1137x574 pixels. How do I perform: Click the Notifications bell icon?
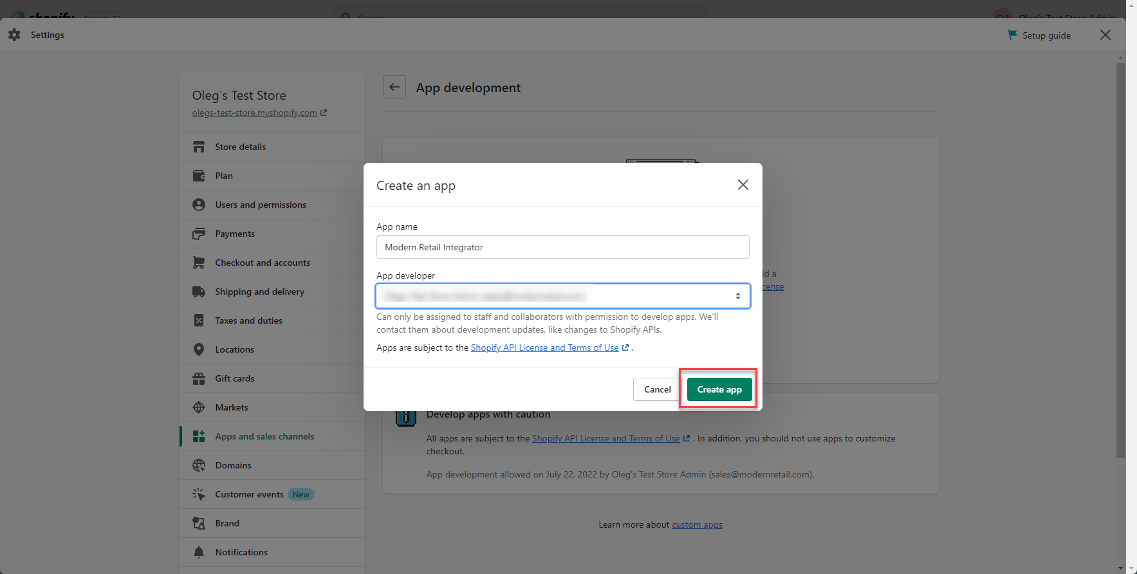[199, 552]
